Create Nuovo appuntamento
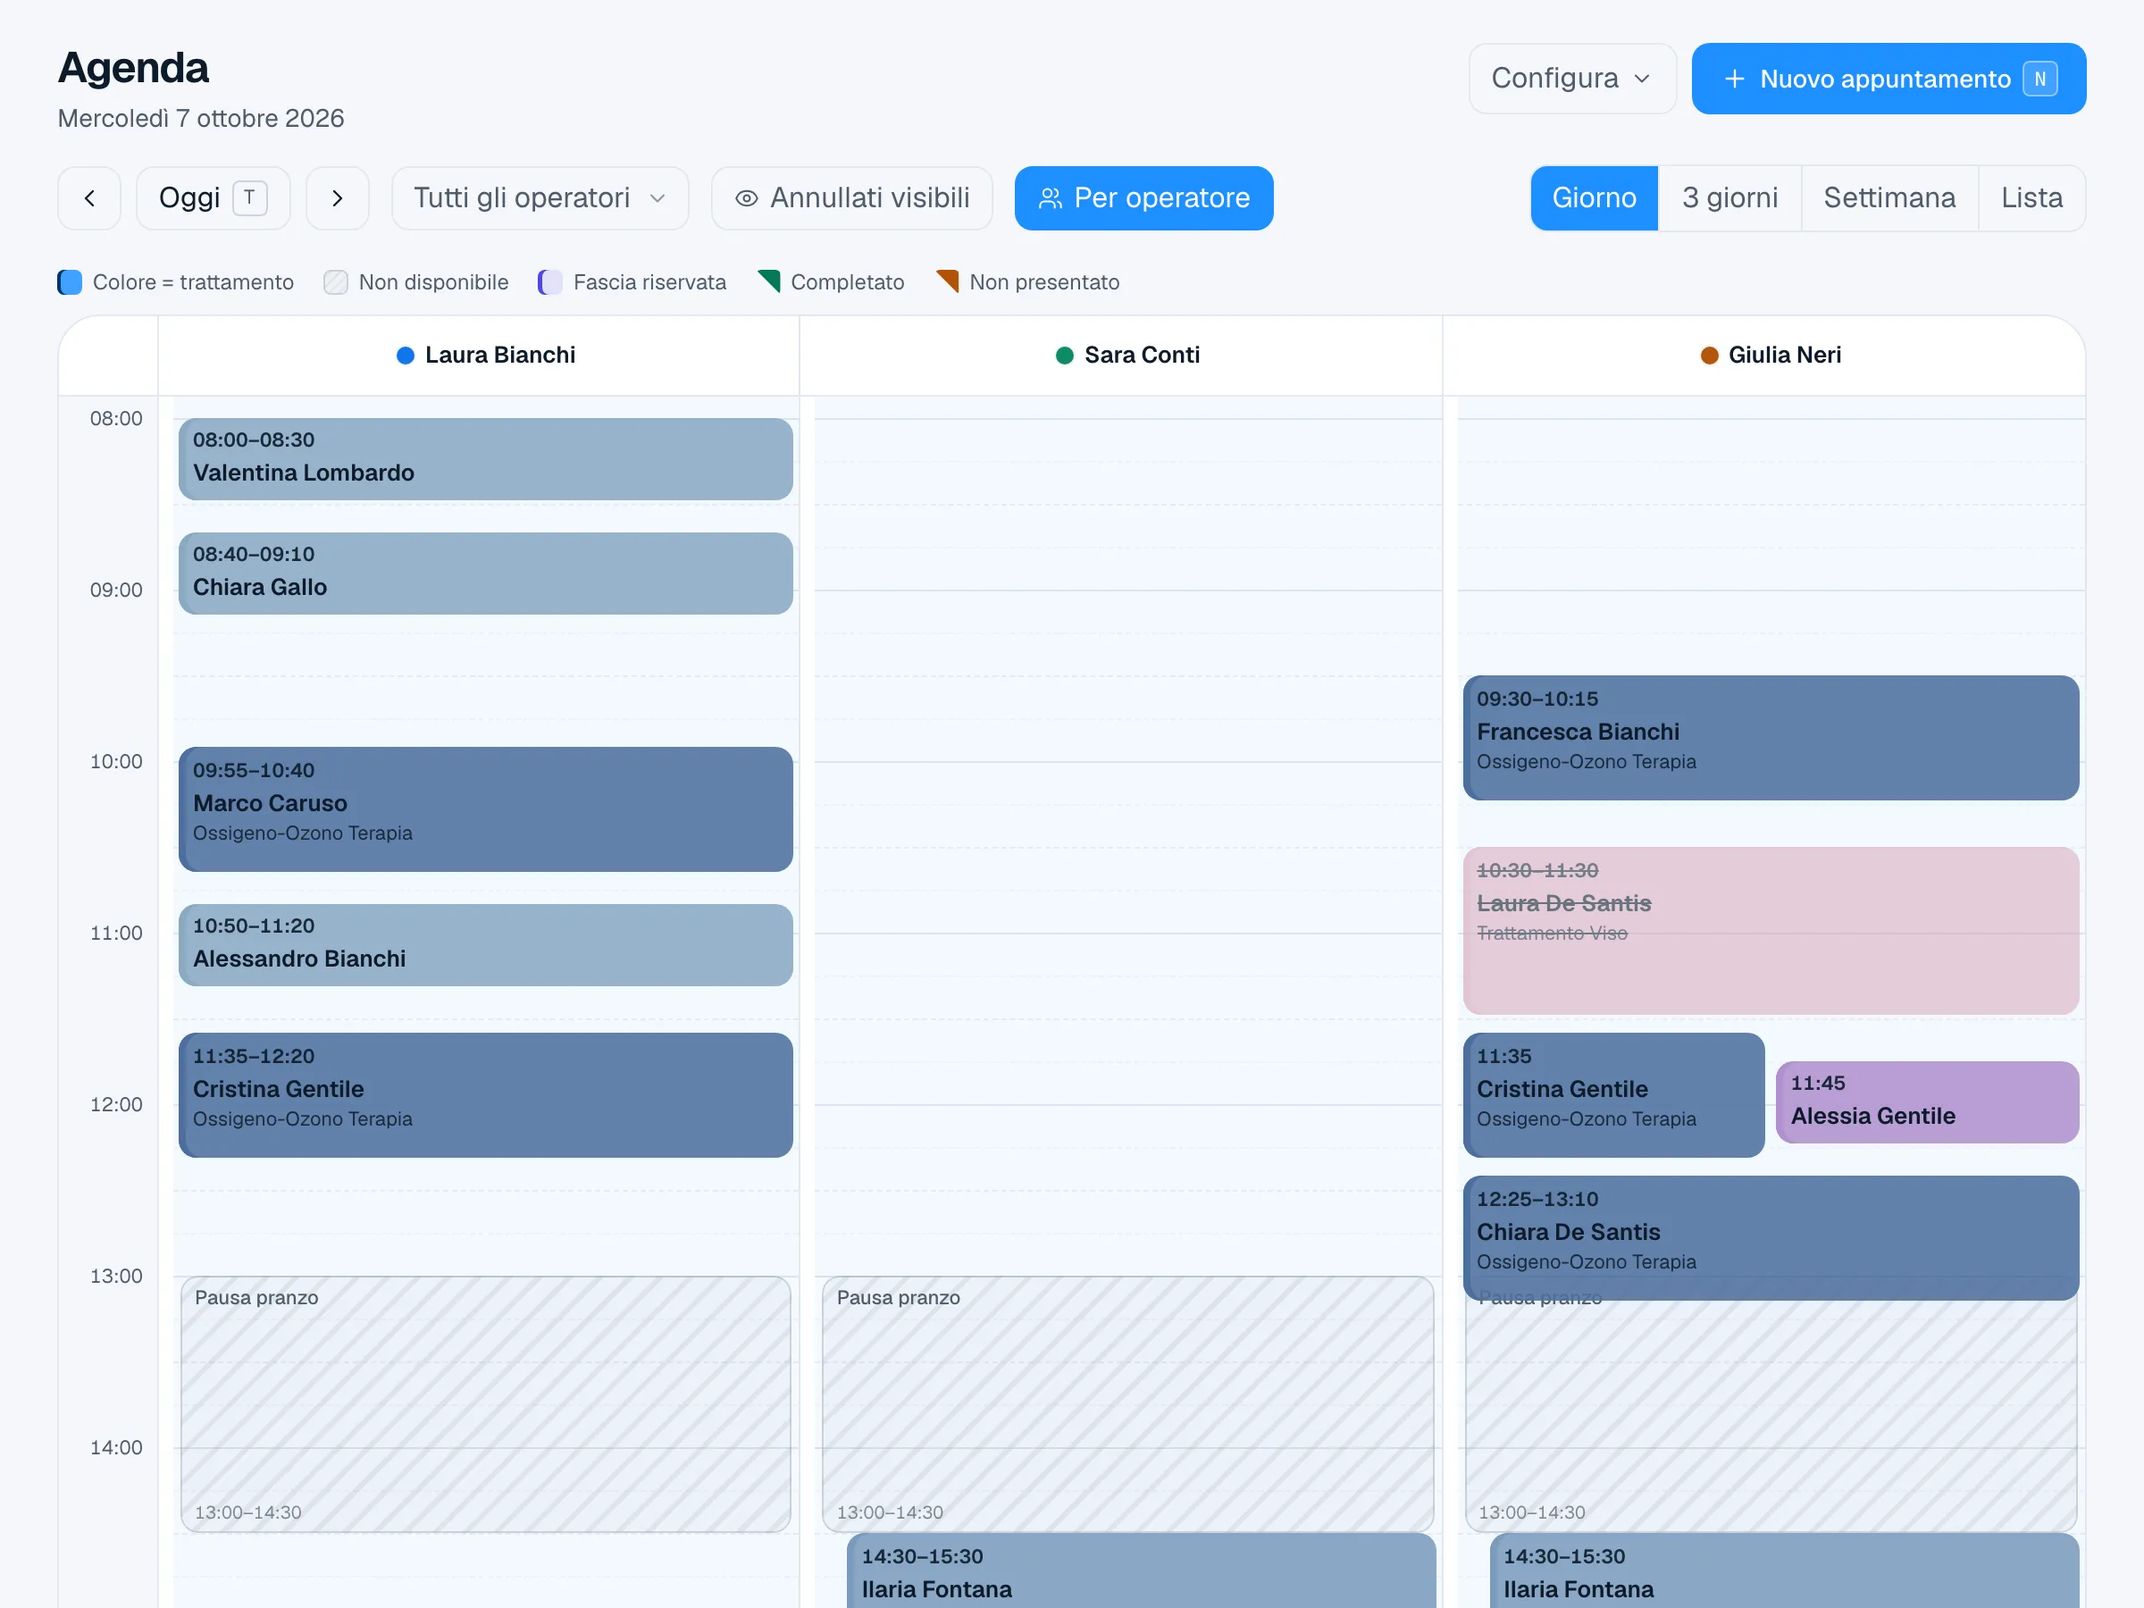 coord(1889,79)
